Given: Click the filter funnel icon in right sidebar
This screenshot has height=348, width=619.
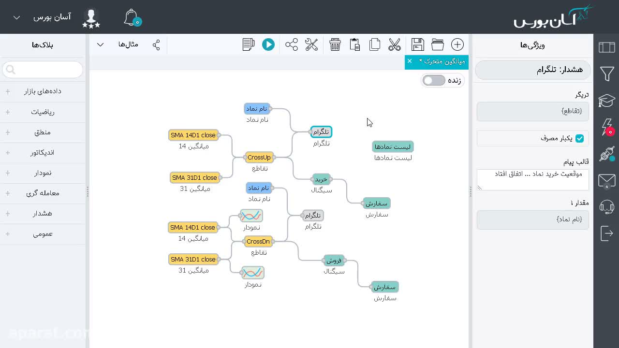Looking at the screenshot, I should tap(607, 74).
